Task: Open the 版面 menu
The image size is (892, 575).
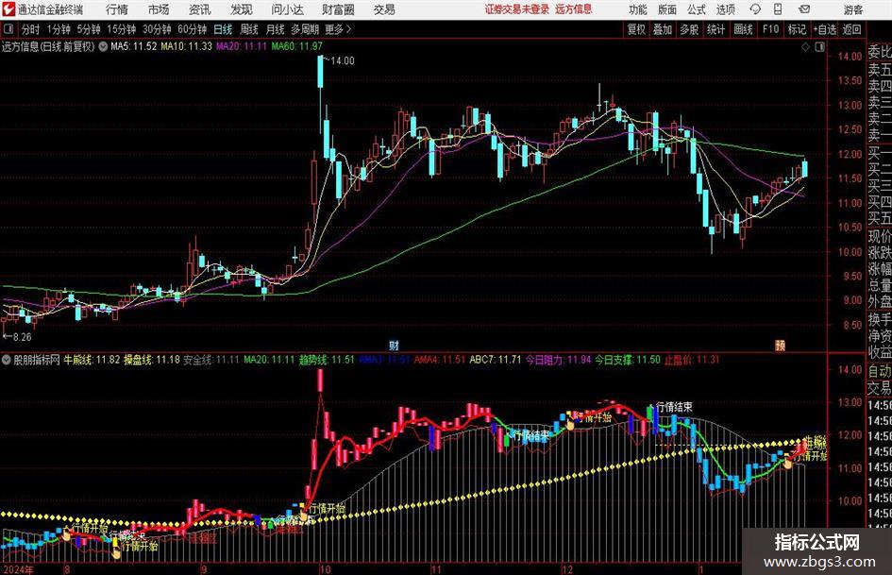Action: coord(666,9)
